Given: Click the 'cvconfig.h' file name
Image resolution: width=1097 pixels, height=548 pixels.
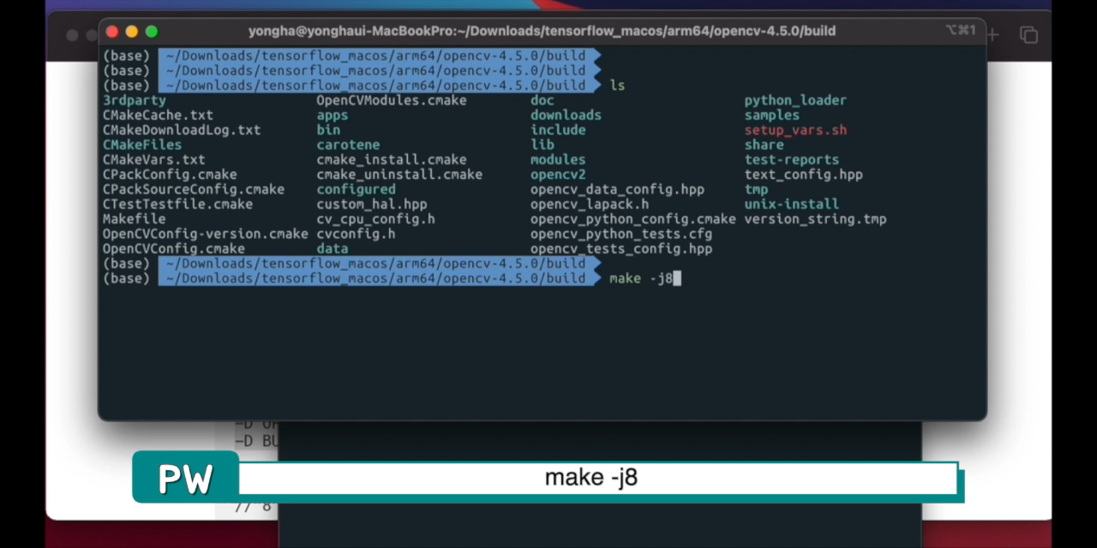Looking at the screenshot, I should point(356,234).
